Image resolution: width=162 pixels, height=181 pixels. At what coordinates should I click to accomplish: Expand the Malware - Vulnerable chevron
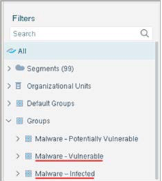pyautogui.click(x=18, y=156)
